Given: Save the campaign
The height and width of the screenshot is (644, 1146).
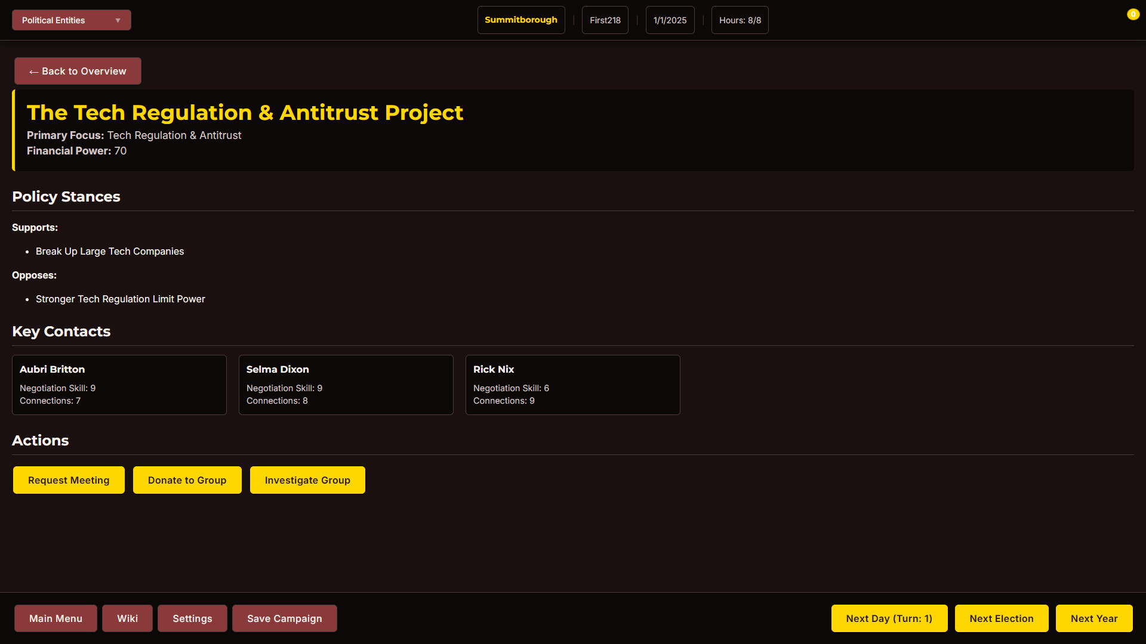Looking at the screenshot, I should click(x=284, y=618).
